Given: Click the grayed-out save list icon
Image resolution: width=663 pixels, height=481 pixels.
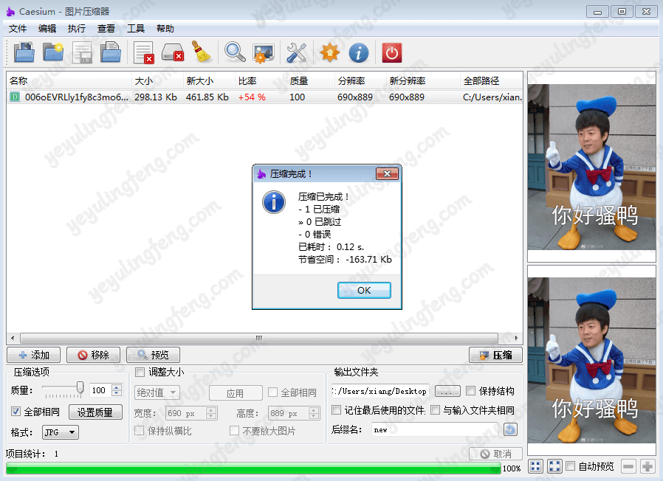Looking at the screenshot, I should (82, 53).
